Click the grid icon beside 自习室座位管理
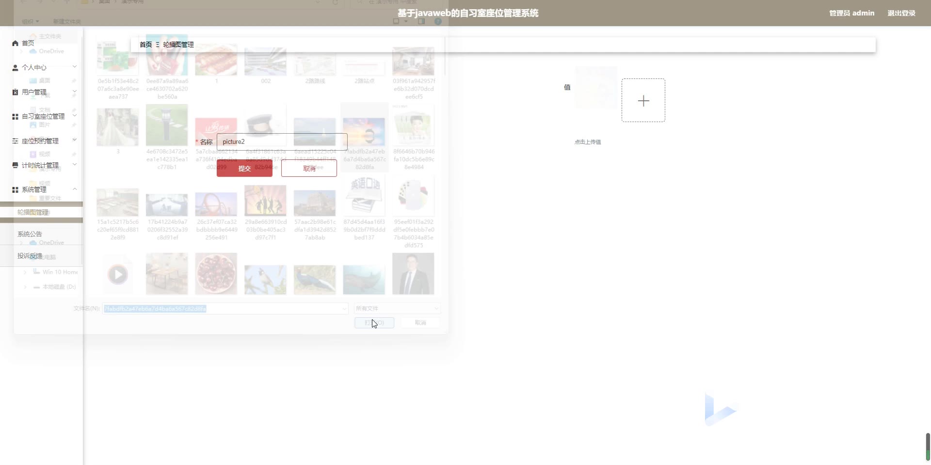The height and width of the screenshot is (465, 931). coord(15,117)
